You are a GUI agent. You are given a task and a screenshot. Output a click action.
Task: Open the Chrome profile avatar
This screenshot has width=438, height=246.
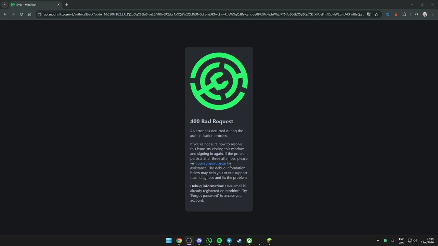point(425,14)
